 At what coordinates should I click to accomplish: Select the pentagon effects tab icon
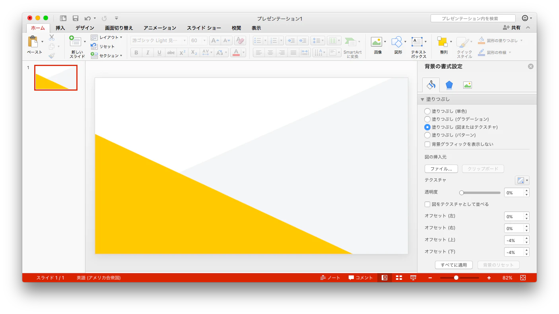point(449,85)
